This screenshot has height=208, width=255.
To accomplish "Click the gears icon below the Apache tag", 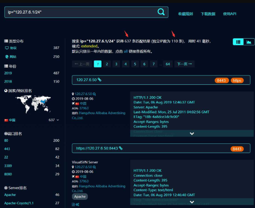I will [x=77, y=205].
